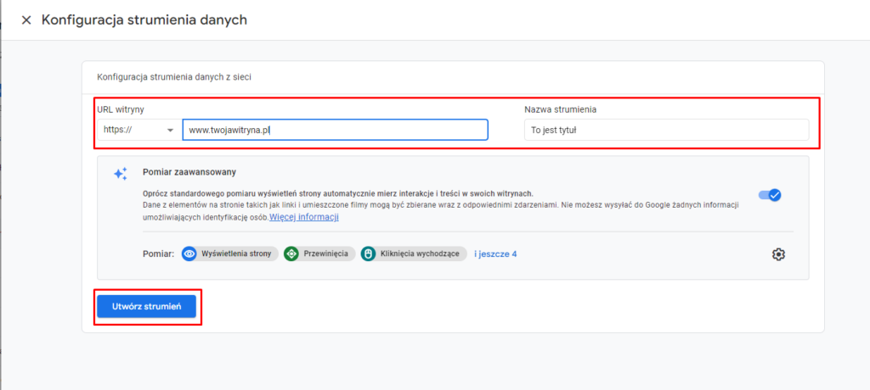Select the Kliknięcia wychodzące chip label
This screenshot has width=870, height=390.
(420, 253)
